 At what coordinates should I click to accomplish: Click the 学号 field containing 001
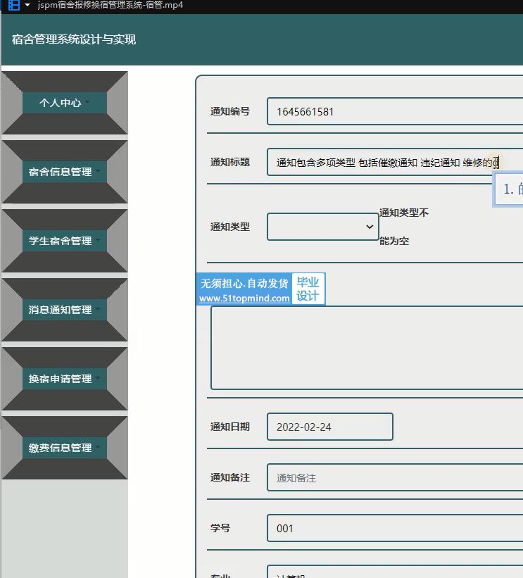(395, 528)
